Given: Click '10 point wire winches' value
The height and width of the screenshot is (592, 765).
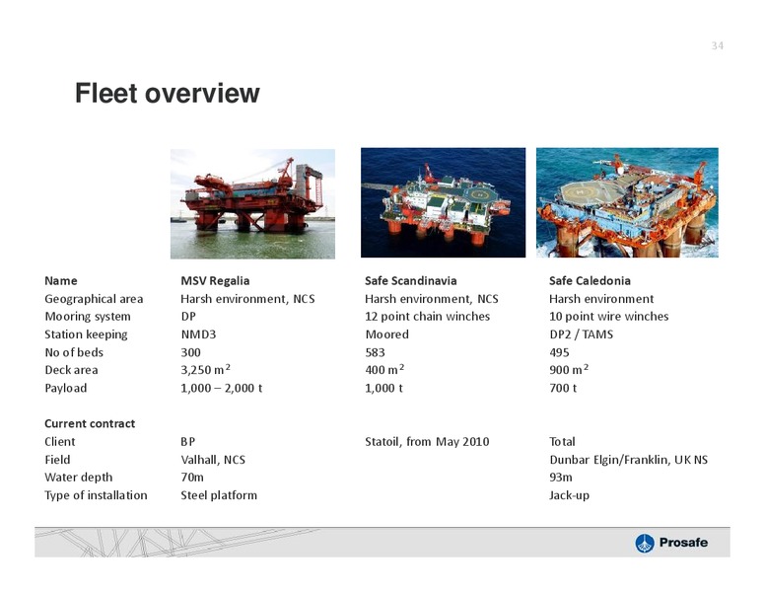Looking at the screenshot, I should tap(609, 317).
